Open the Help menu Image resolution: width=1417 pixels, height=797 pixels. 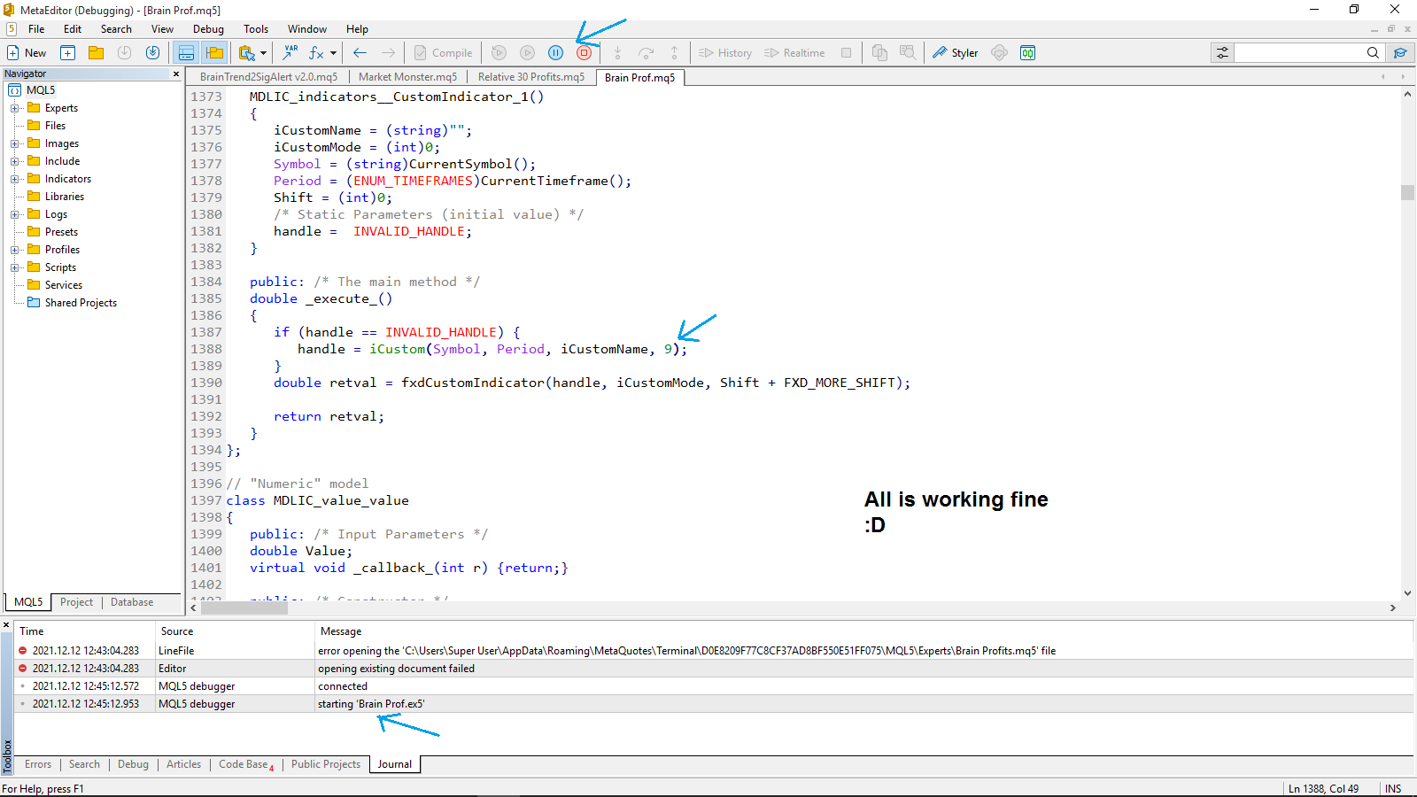[357, 29]
